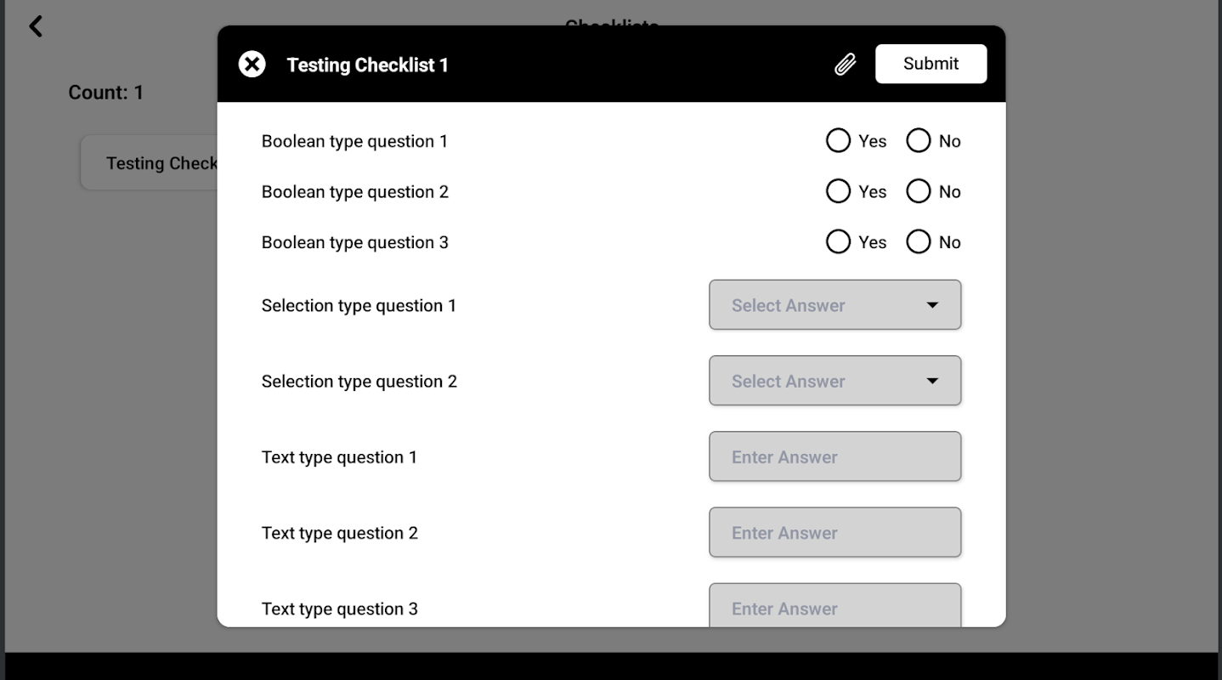Viewport: 1222px width, 680px height.
Task: Choose Yes for Boolean type question 2
Action: (x=838, y=192)
